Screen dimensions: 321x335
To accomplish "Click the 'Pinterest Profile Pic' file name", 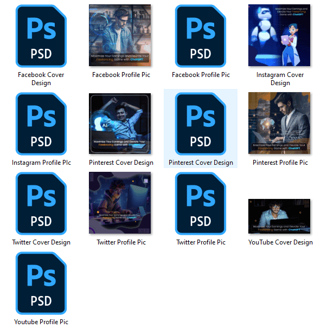I will 280,163.
